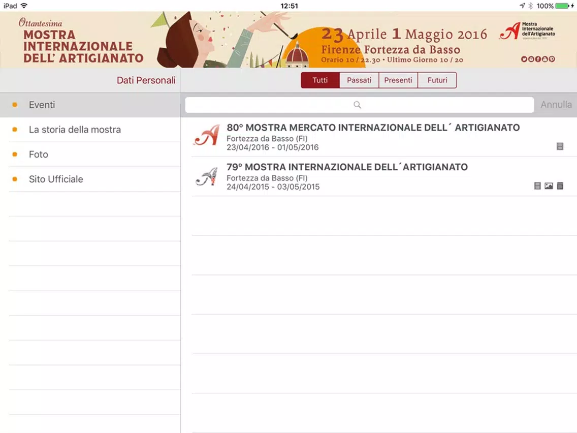Tap the photo gallery icon on 79° Mostra row

click(549, 186)
